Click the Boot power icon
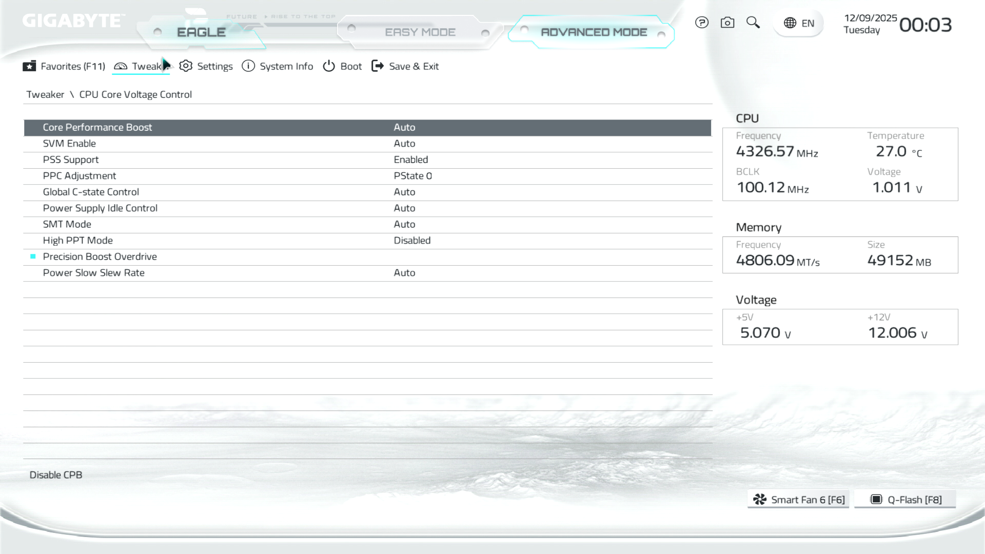 329,66
